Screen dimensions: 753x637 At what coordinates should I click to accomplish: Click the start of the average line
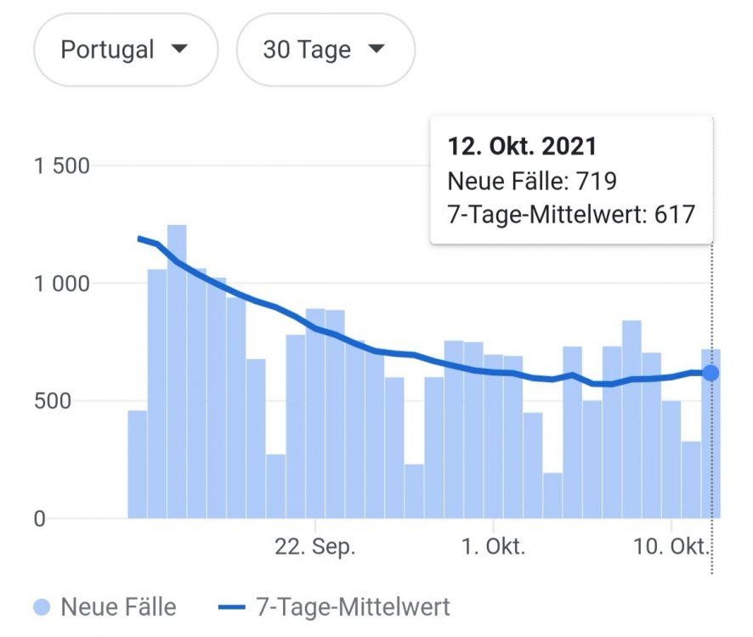click(139, 239)
